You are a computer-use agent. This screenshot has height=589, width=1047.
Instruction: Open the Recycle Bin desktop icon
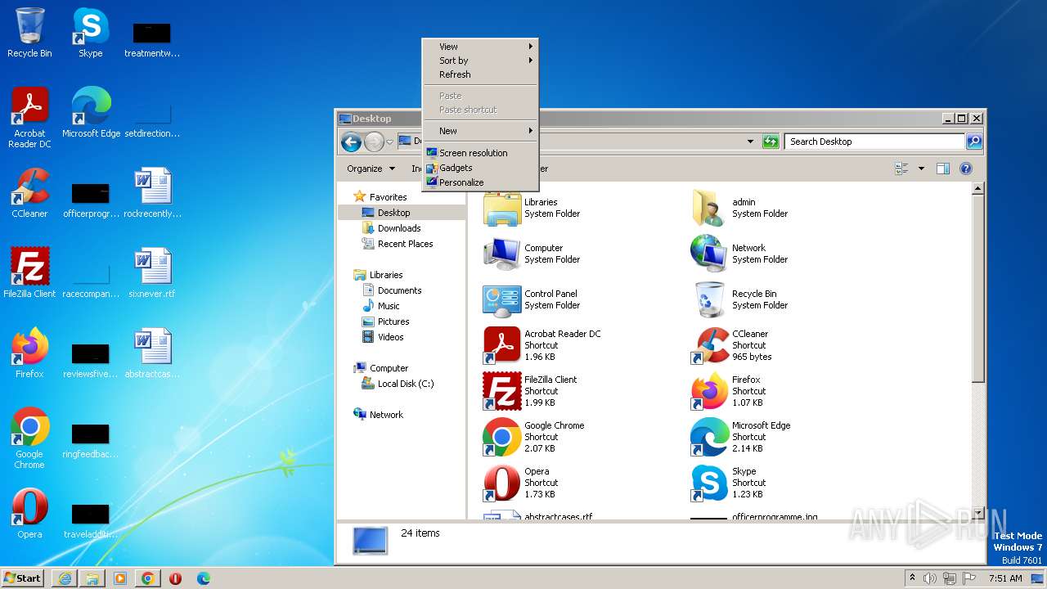click(29, 33)
